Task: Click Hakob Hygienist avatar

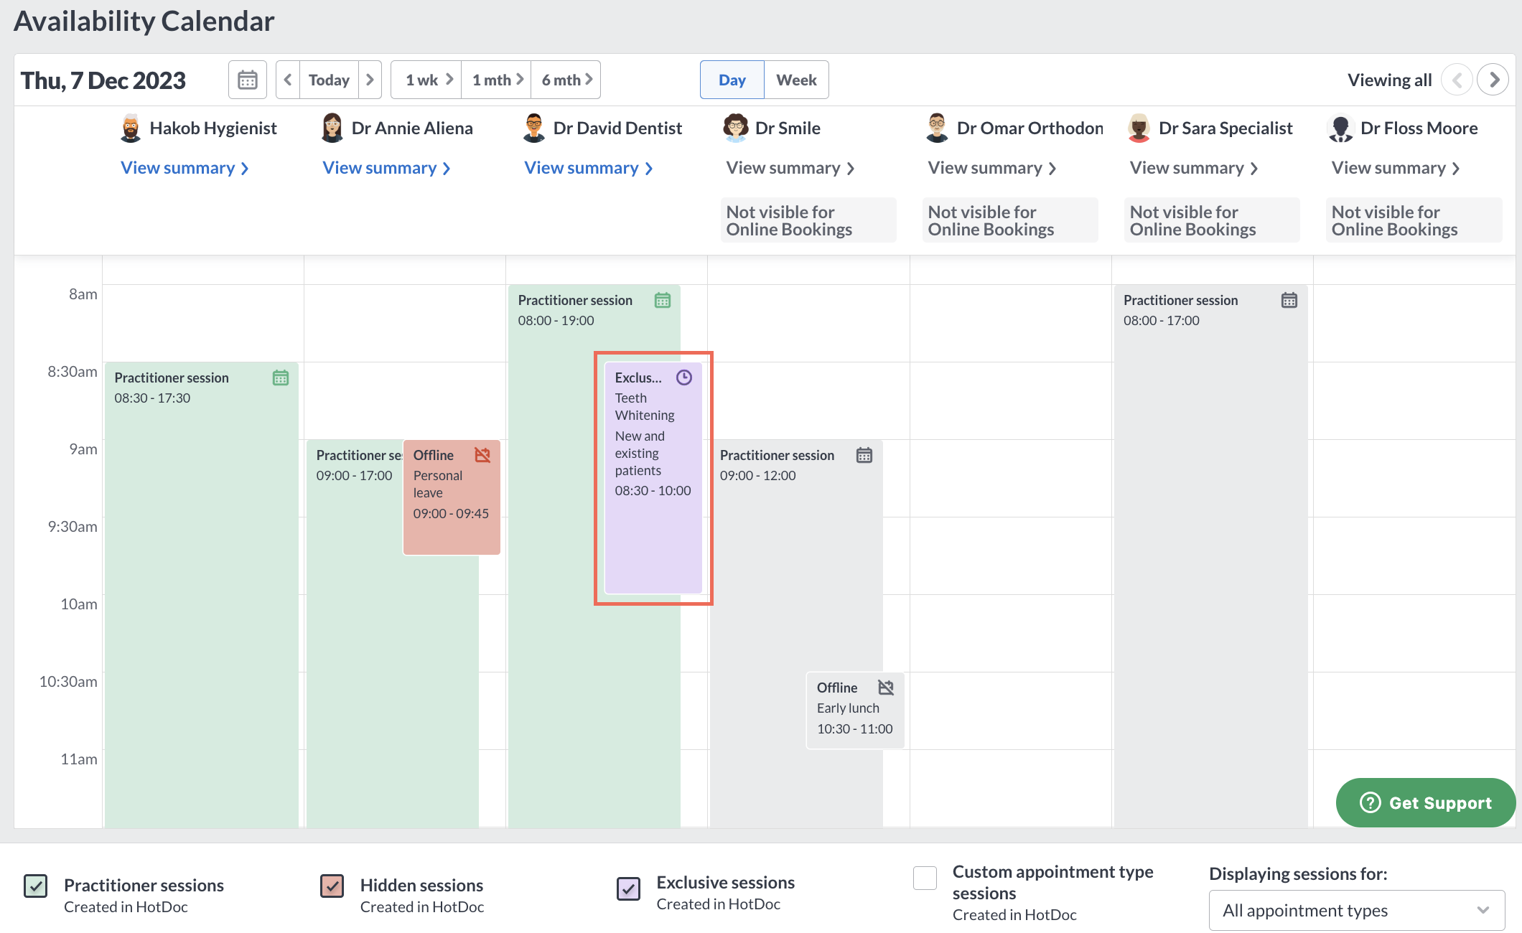Action: pos(131,128)
